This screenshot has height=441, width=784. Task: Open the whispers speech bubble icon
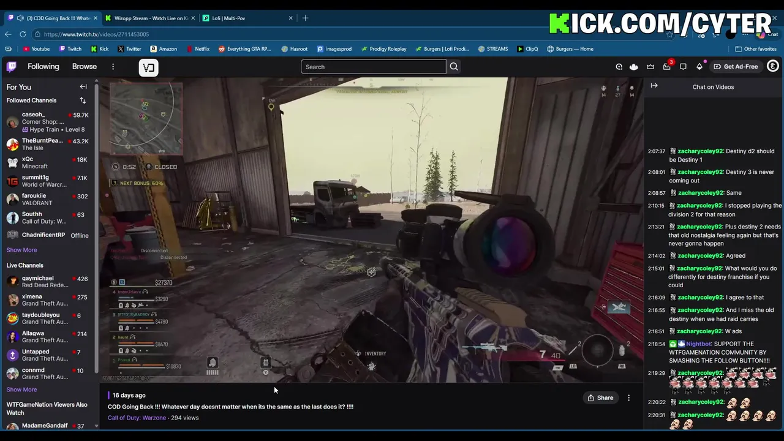click(683, 67)
